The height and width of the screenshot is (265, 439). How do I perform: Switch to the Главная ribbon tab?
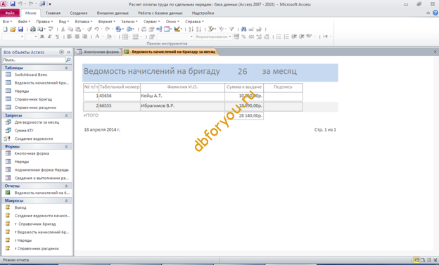[53, 13]
